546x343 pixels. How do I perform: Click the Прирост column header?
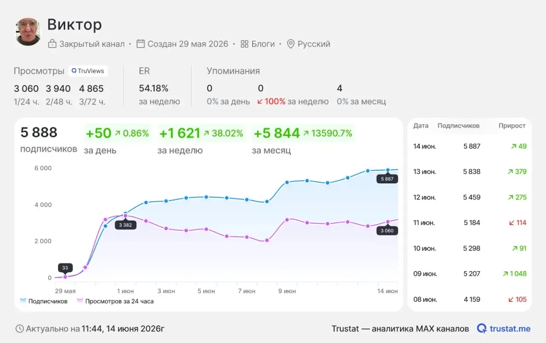tap(512, 126)
